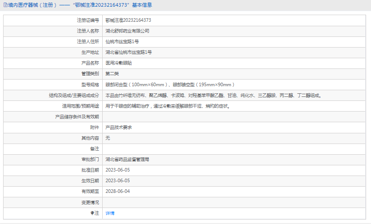Click the model specification value text
Viewport: 371px width, 224px height.
click(x=170, y=84)
